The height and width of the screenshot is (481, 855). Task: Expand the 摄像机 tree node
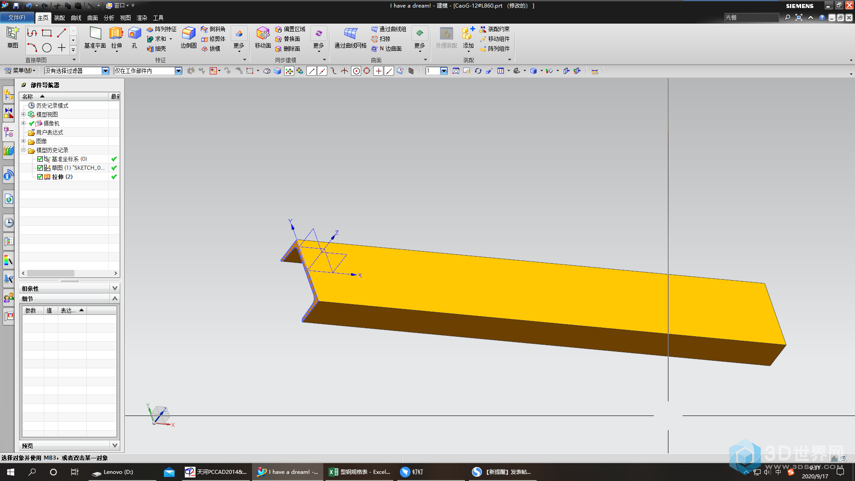[x=23, y=123]
